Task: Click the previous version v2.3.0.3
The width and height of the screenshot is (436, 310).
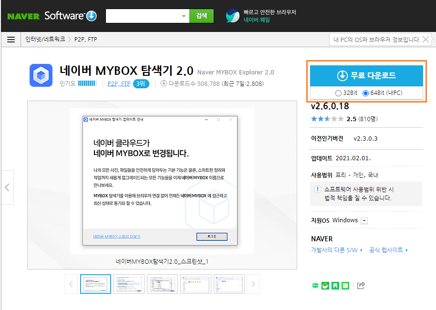Action: [x=365, y=138]
